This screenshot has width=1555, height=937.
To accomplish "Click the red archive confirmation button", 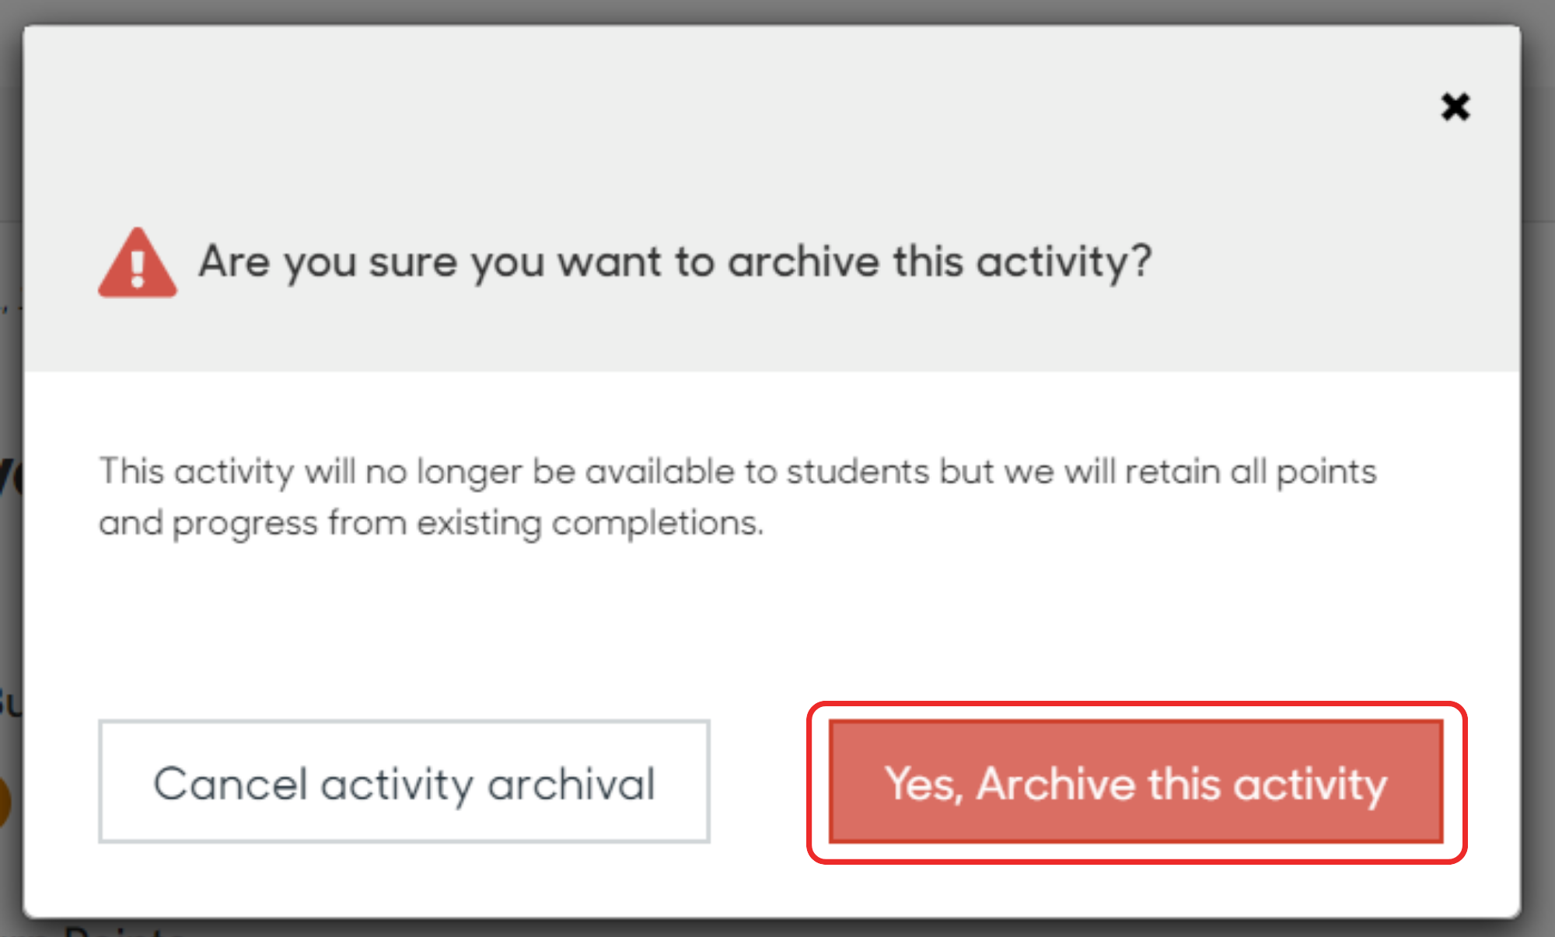I will click(x=1136, y=782).
